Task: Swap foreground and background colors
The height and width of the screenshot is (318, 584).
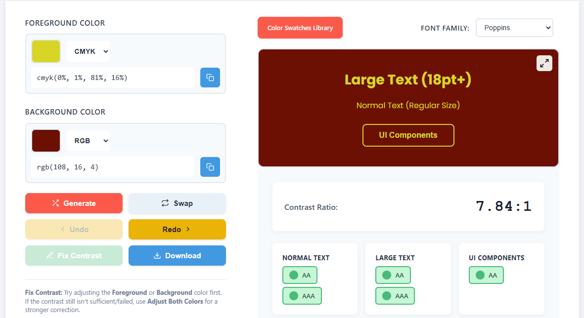Action: (x=177, y=203)
